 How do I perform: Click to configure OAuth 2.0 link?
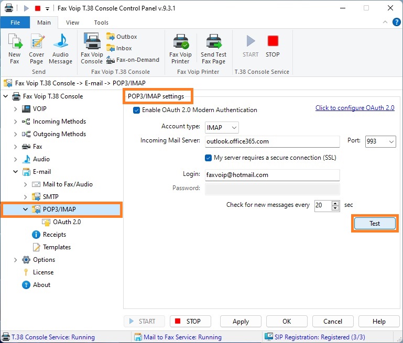355,108
